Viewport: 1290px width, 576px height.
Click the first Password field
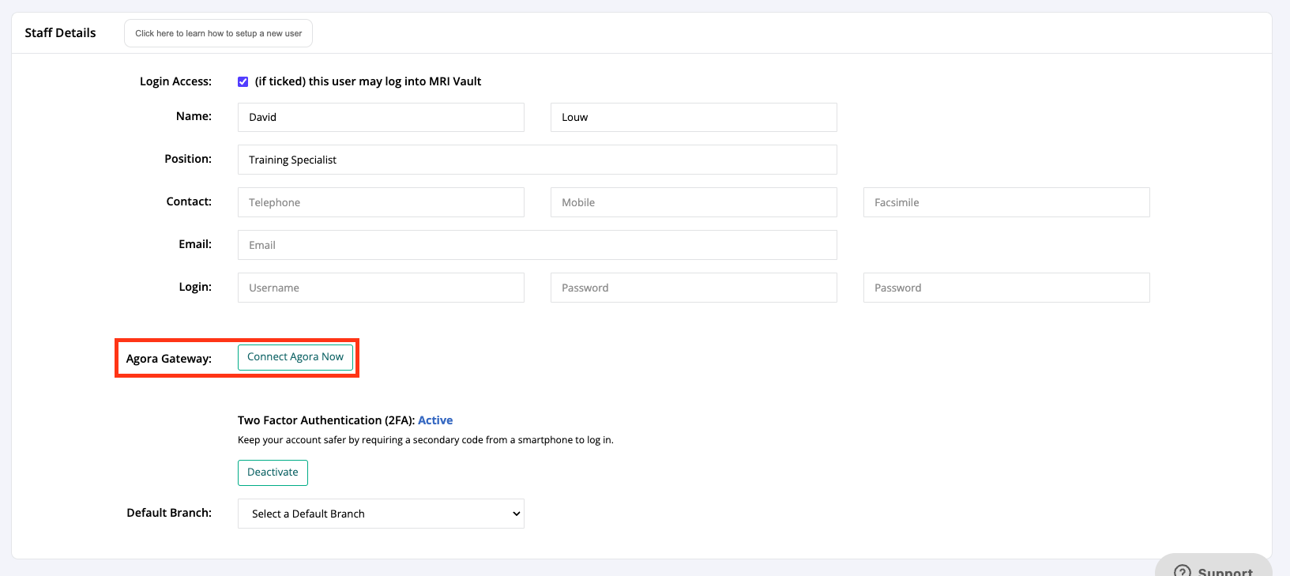point(694,288)
